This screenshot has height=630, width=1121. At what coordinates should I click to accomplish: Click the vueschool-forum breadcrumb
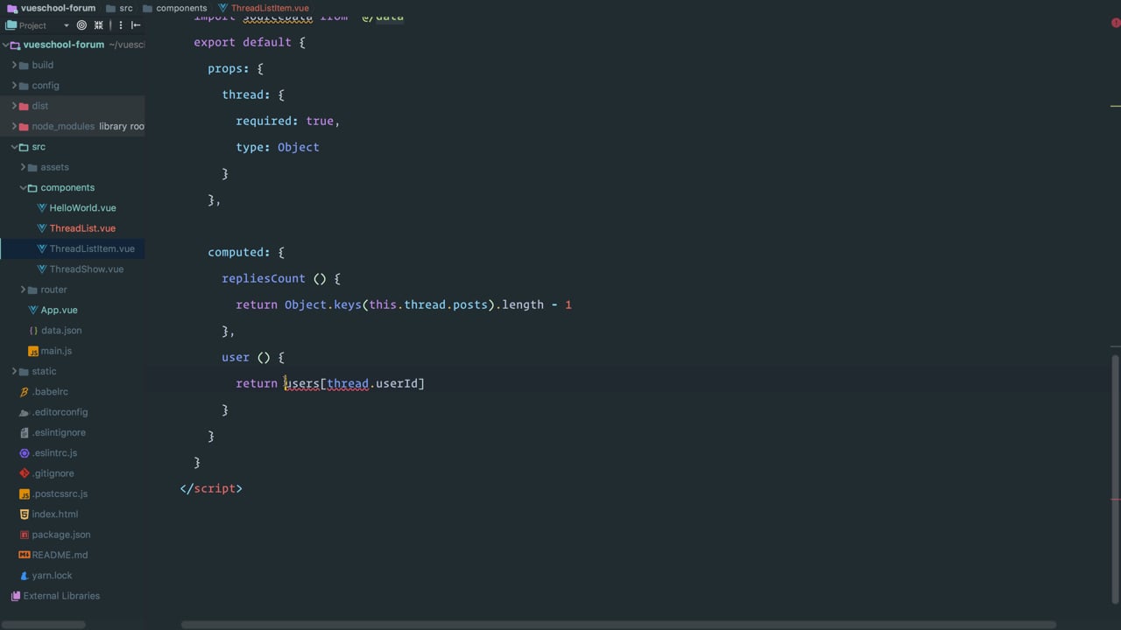pos(58,8)
